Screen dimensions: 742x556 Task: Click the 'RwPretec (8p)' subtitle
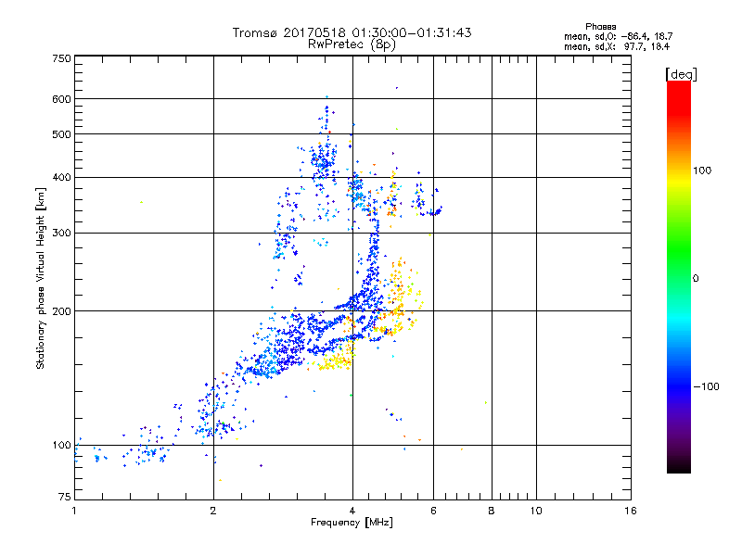pos(352,44)
